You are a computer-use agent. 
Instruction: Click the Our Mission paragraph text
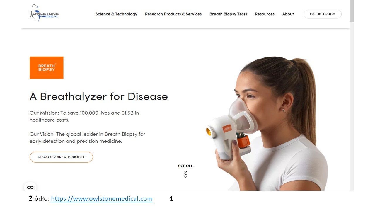(84, 116)
